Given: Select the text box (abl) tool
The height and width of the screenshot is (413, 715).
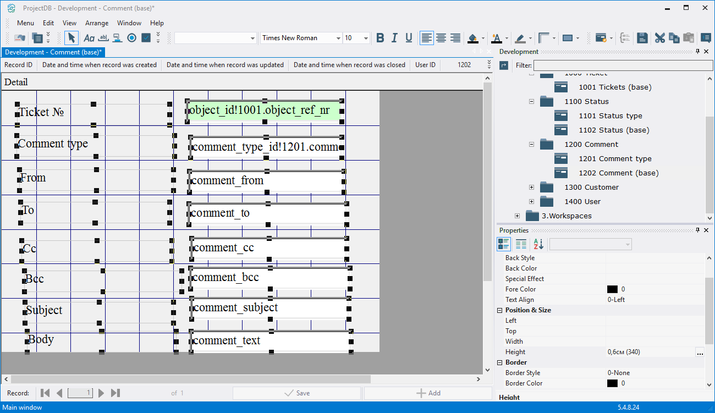Looking at the screenshot, I should click(103, 38).
